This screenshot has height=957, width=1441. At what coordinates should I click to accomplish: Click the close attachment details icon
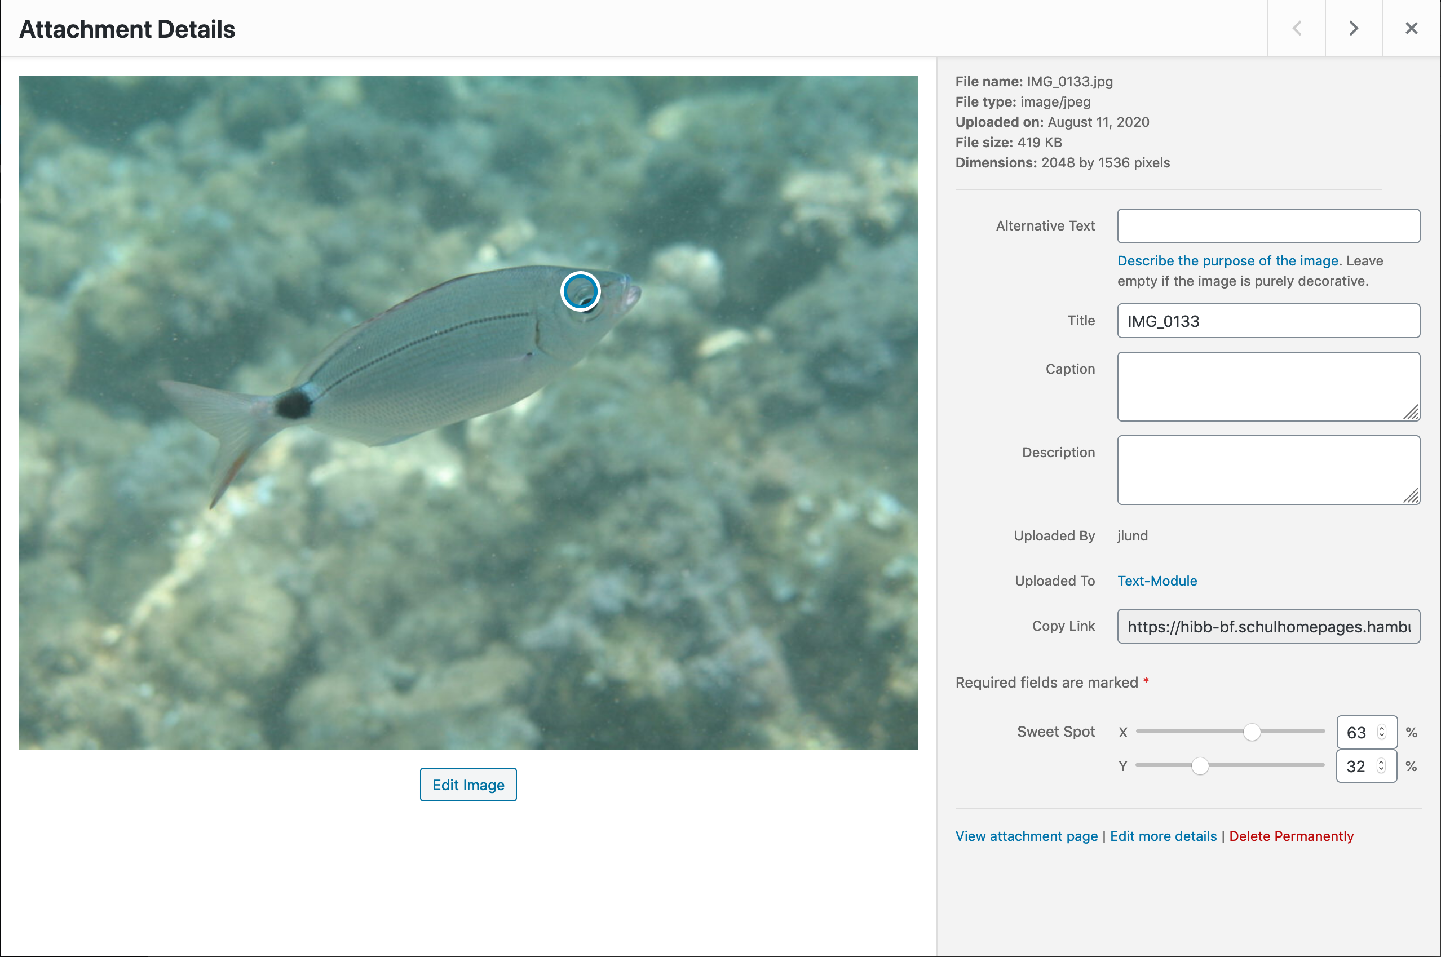pyautogui.click(x=1411, y=28)
